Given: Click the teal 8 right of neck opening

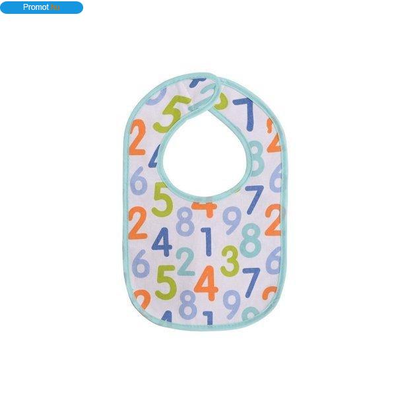Looking at the screenshot, I should click(x=255, y=158).
